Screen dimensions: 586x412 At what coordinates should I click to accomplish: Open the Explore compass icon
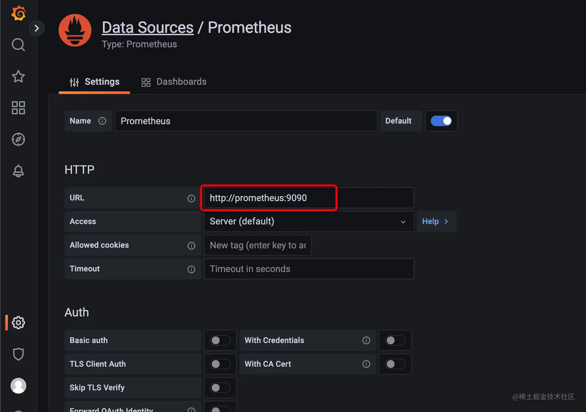[18, 139]
